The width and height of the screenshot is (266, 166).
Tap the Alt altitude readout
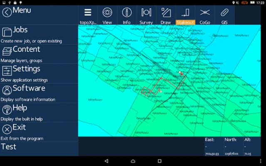point(252,146)
